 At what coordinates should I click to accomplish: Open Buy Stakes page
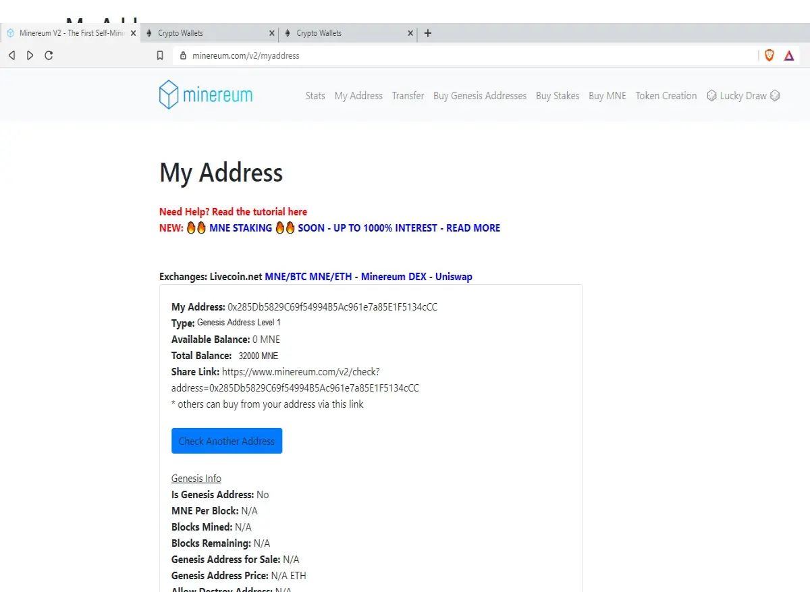(558, 96)
